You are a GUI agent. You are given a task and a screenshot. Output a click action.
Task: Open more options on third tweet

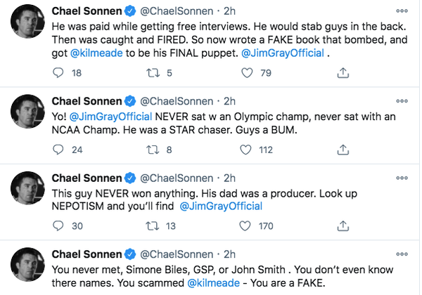click(x=401, y=178)
